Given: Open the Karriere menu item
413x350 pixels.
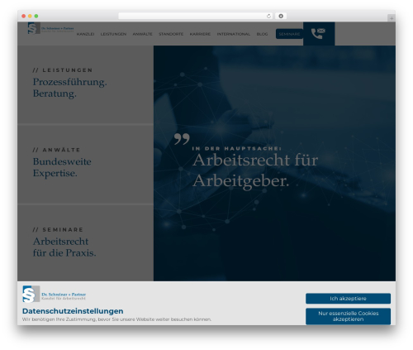Looking at the screenshot, I should coord(200,34).
